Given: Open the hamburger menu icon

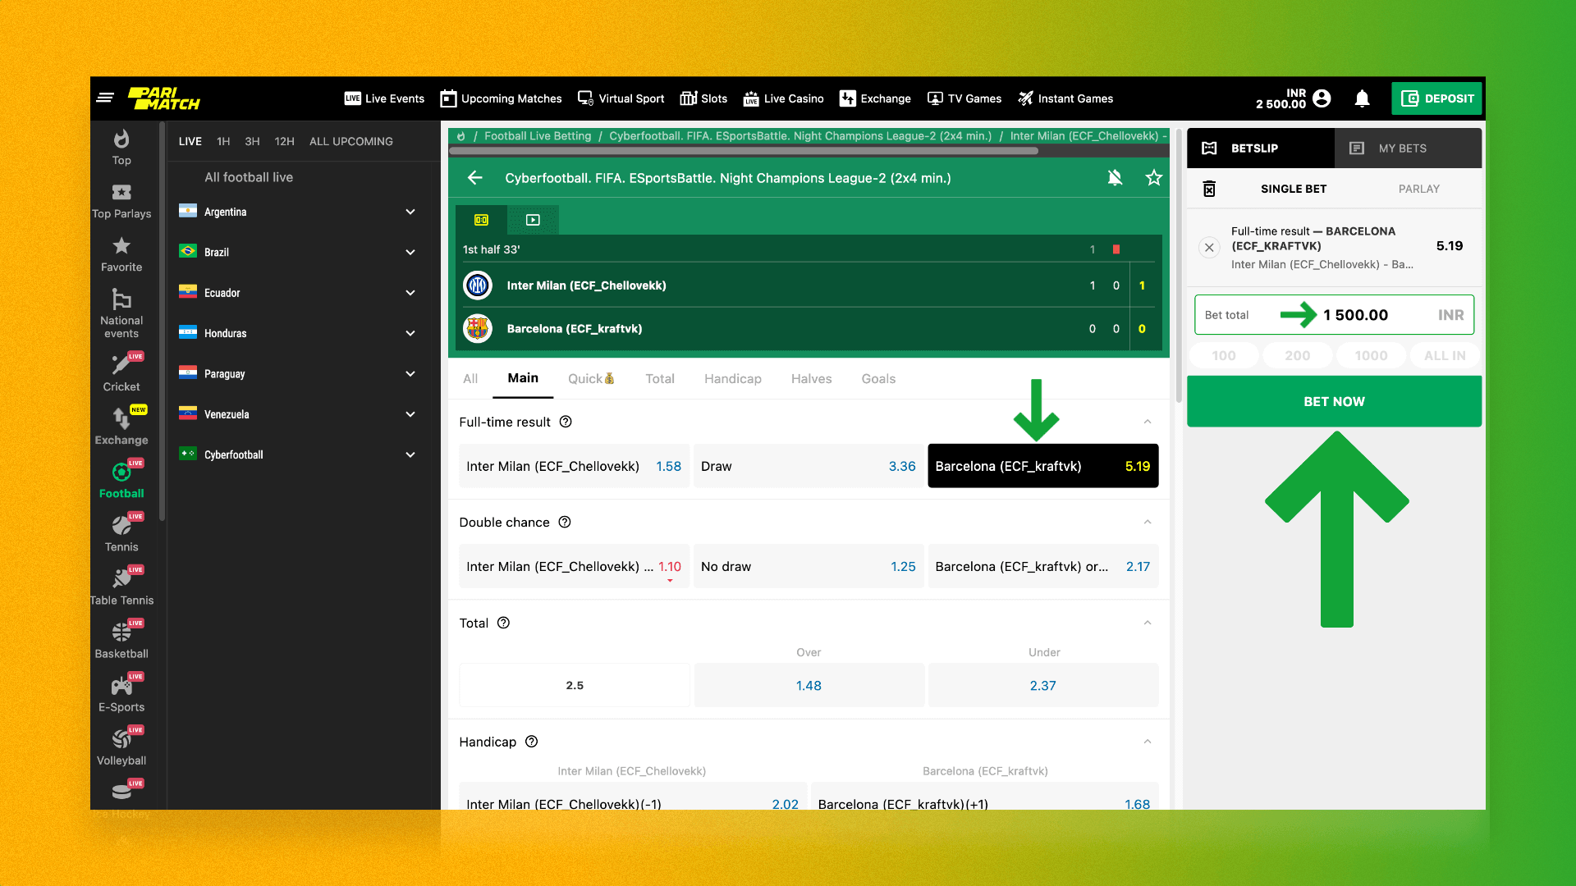Looking at the screenshot, I should click(x=105, y=98).
